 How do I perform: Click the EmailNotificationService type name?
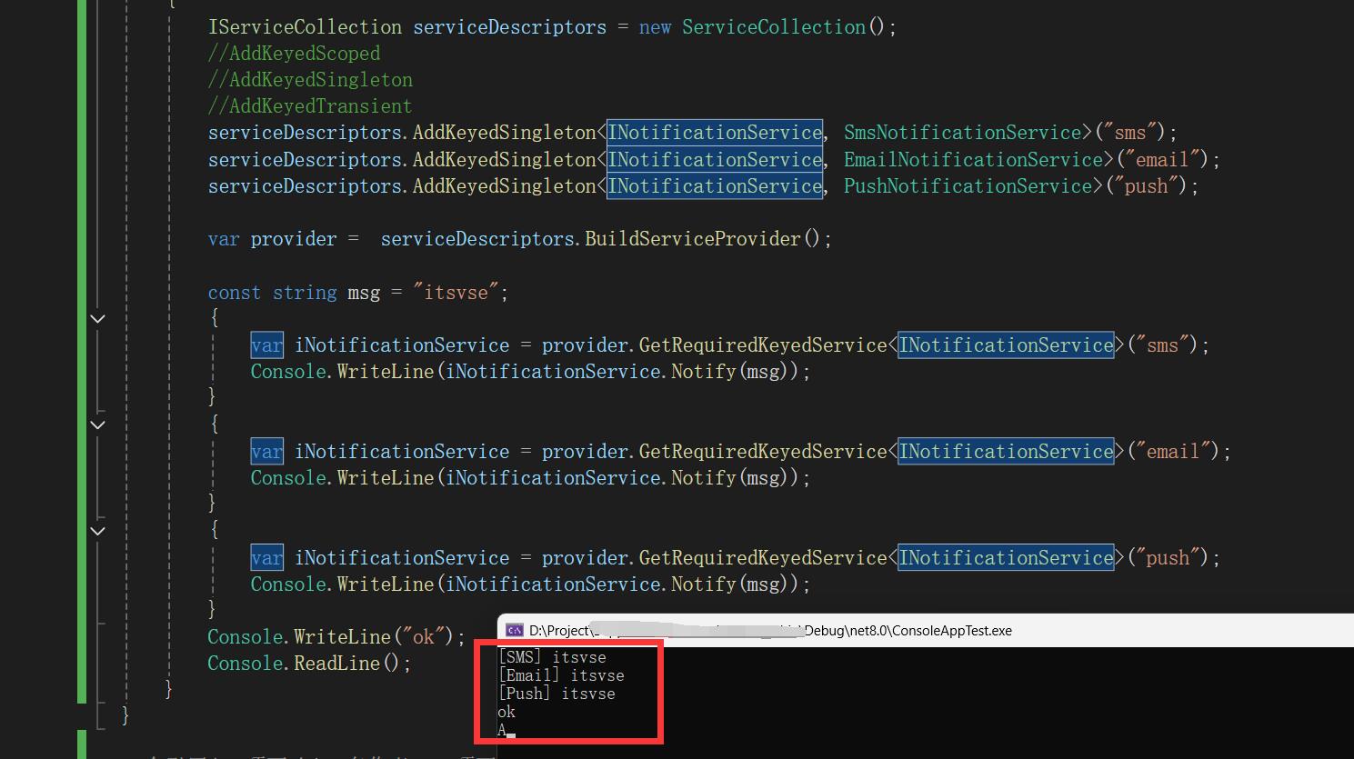coord(973,160)
